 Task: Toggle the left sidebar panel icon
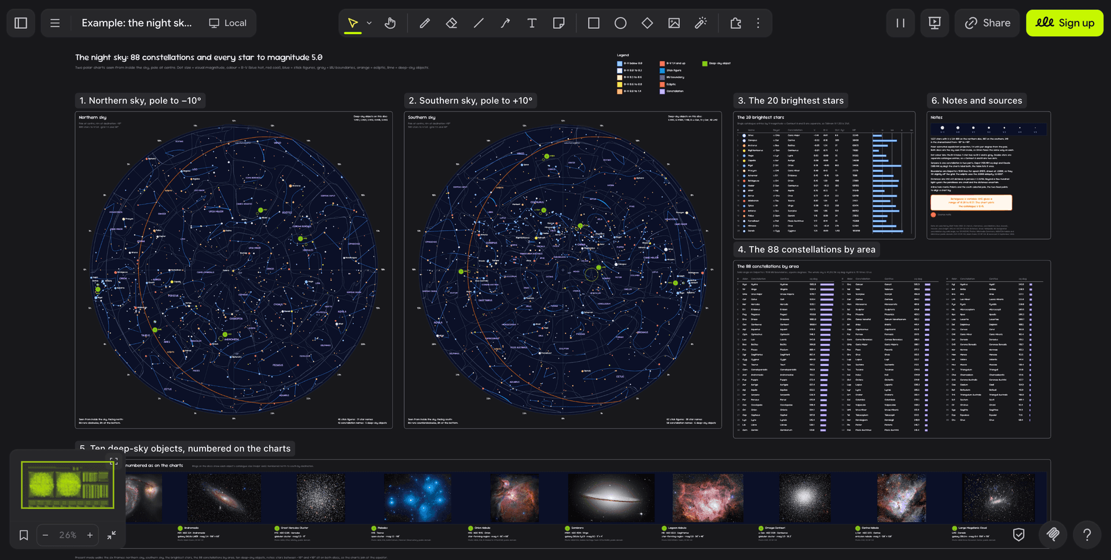(x=21, y=23)
